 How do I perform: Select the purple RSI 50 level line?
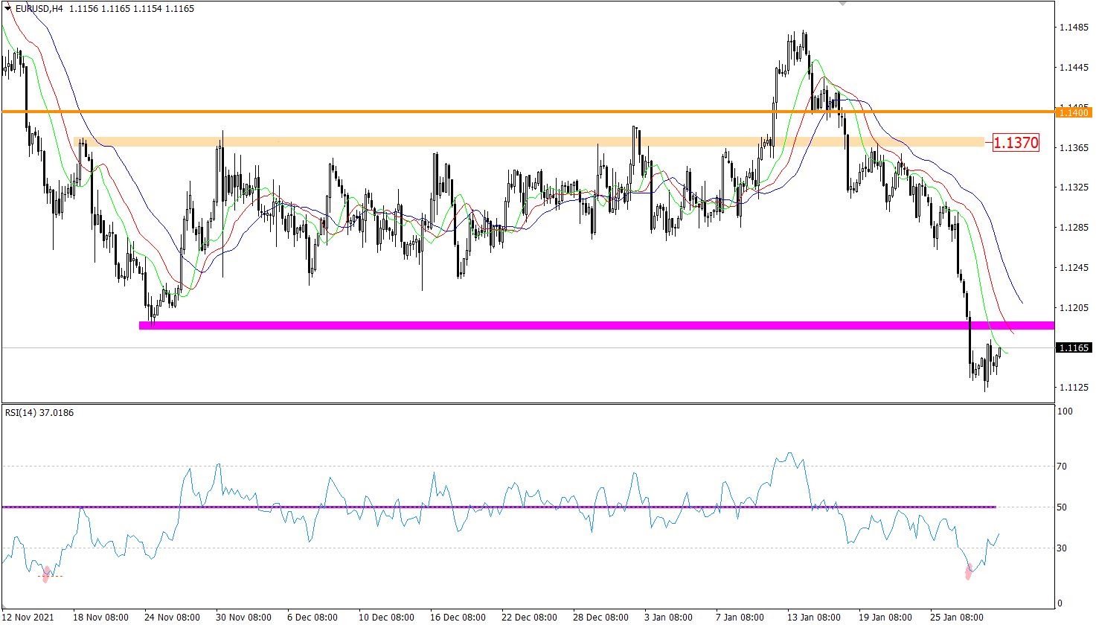[499, 507]
